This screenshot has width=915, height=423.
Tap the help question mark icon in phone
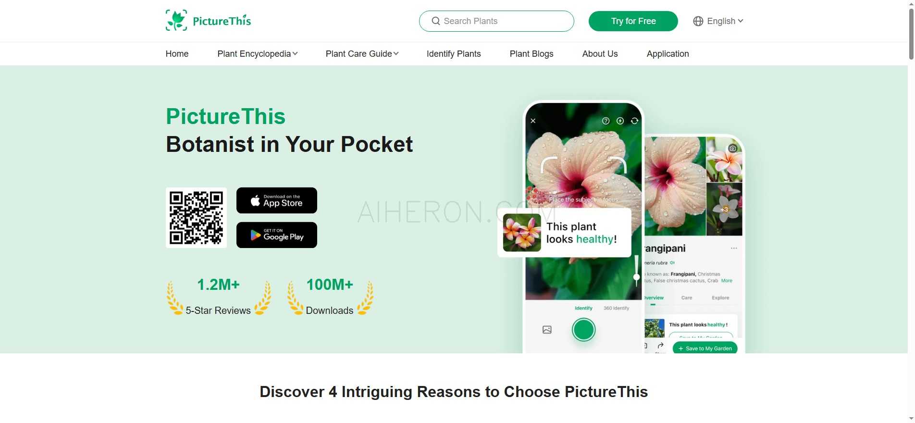[606, 121]
